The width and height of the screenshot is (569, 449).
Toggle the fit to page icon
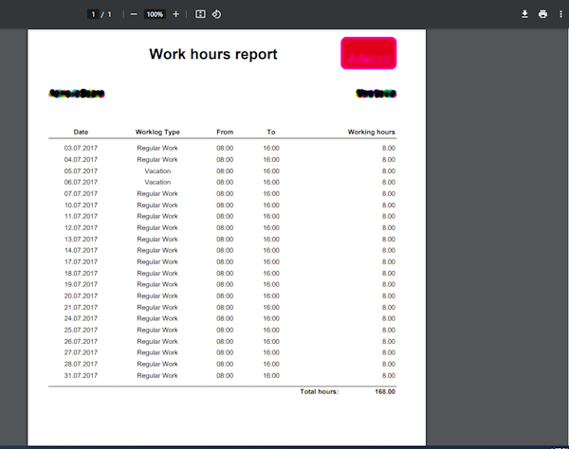tap(200, 14)
